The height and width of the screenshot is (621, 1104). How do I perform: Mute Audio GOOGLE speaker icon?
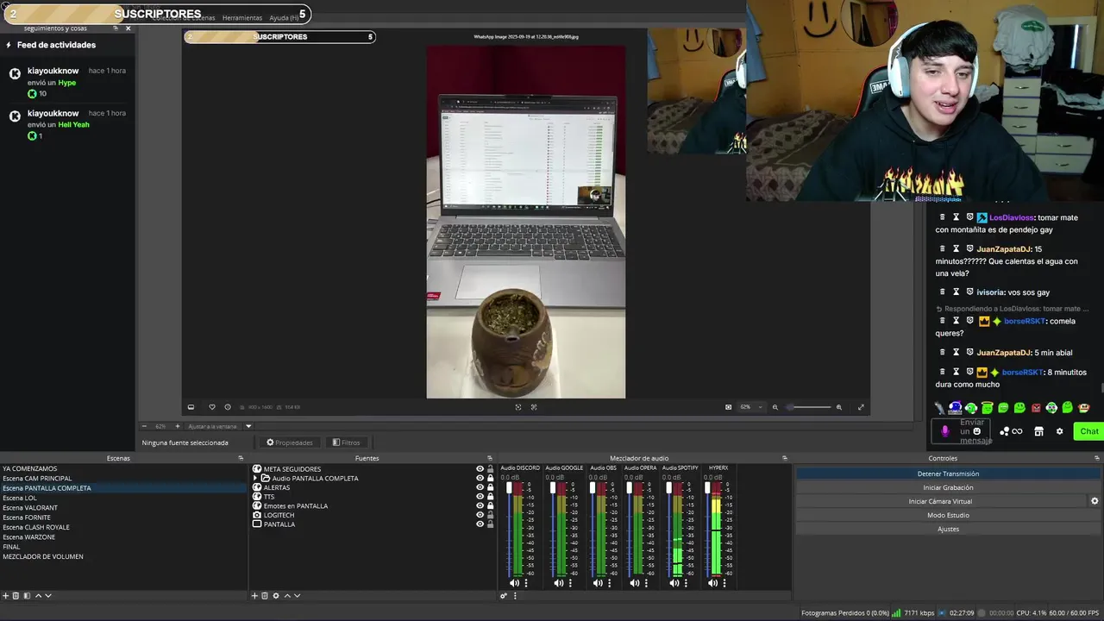pos(558,583)
